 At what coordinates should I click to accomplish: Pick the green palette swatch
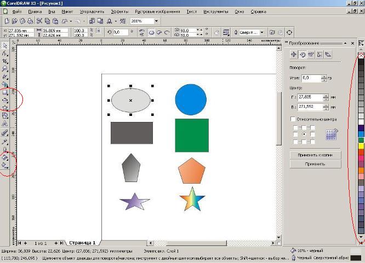[361, 140]
